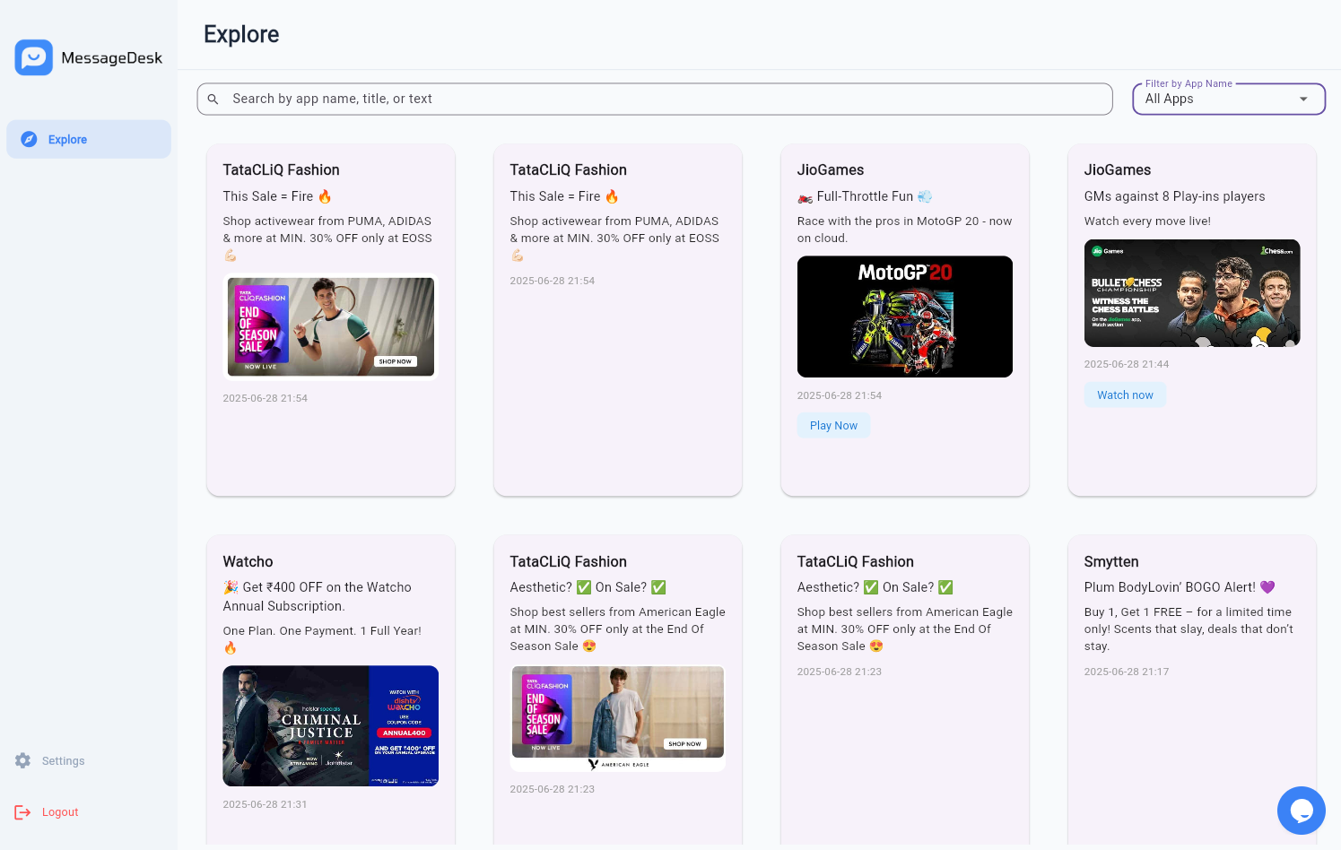Open the End of Season Sale tennis image

(330, 326)
